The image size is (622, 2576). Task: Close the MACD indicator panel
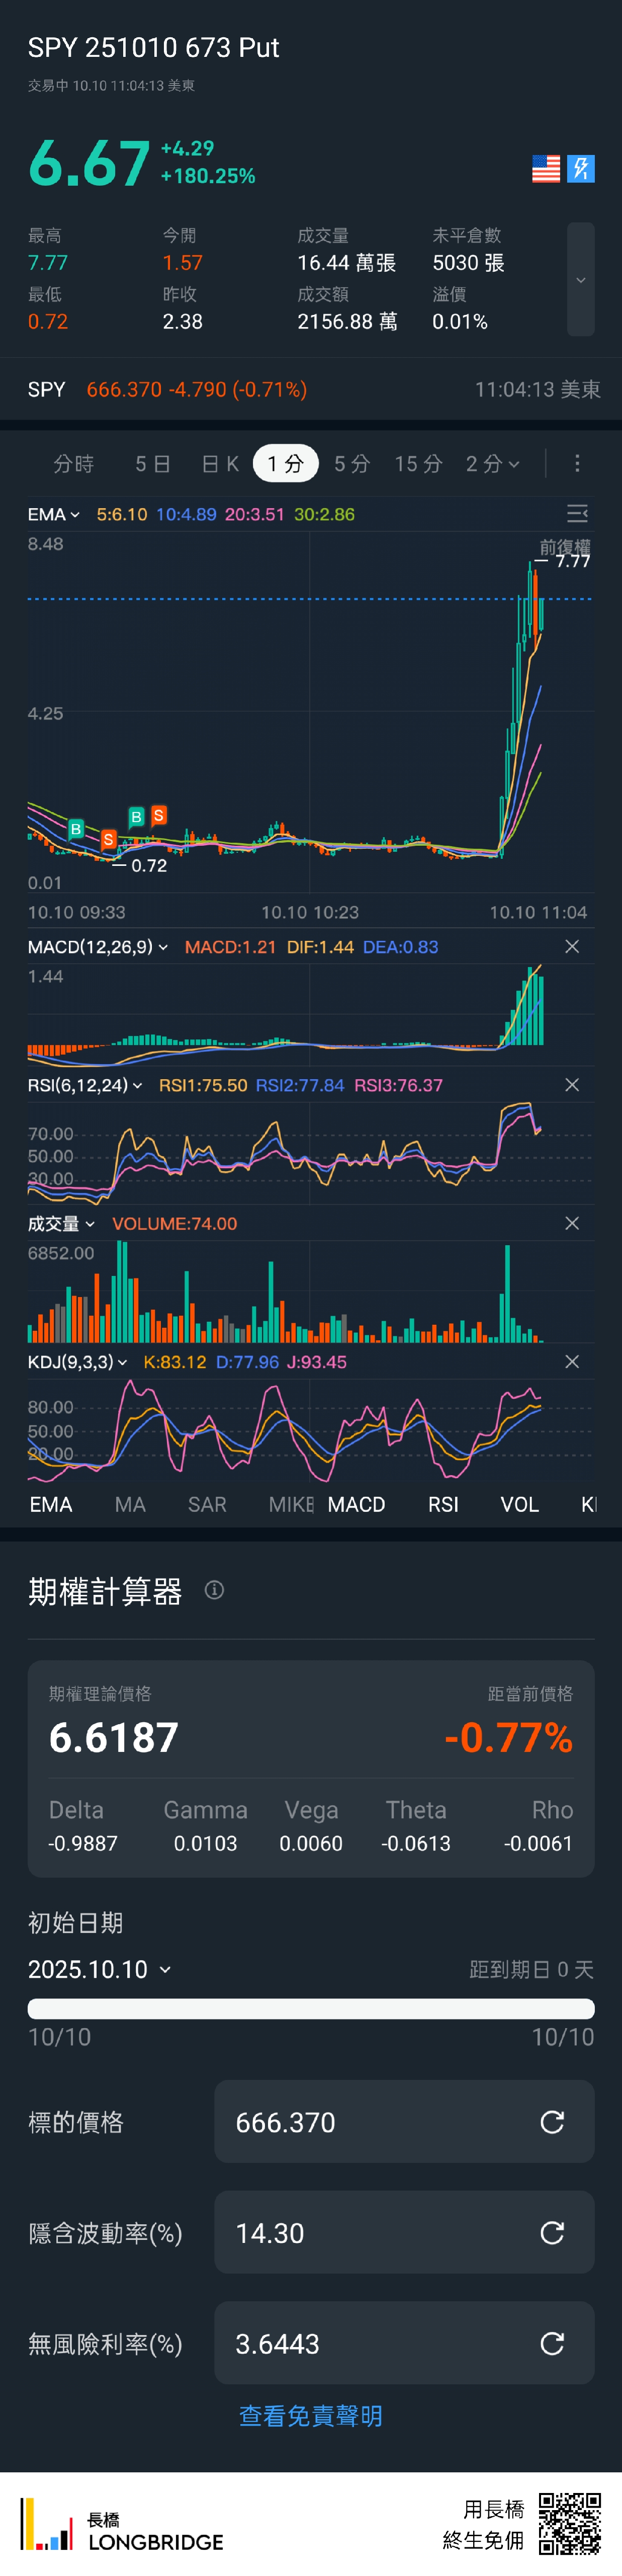(x=572, y=947)
